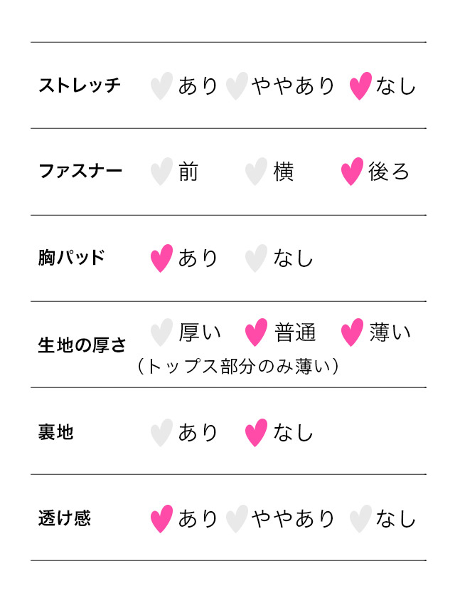Select the pink heart for 透け感 あり
The image size is (455, 608).
[161, 519]
